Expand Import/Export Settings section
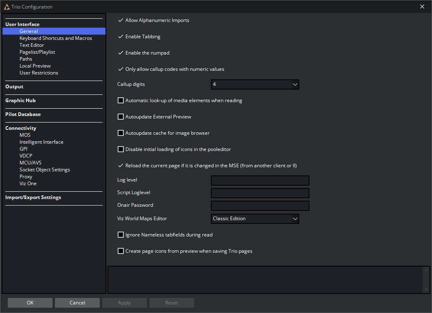Screen dimensions: 432x313 [x=33, y=197]
